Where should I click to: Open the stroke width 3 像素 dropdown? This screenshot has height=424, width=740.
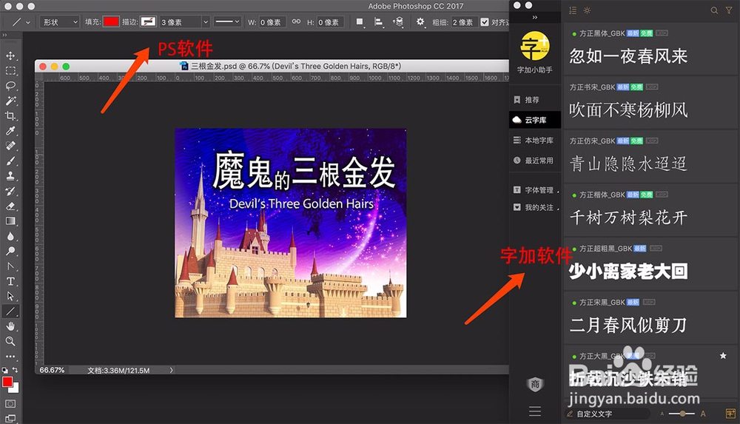205,21
